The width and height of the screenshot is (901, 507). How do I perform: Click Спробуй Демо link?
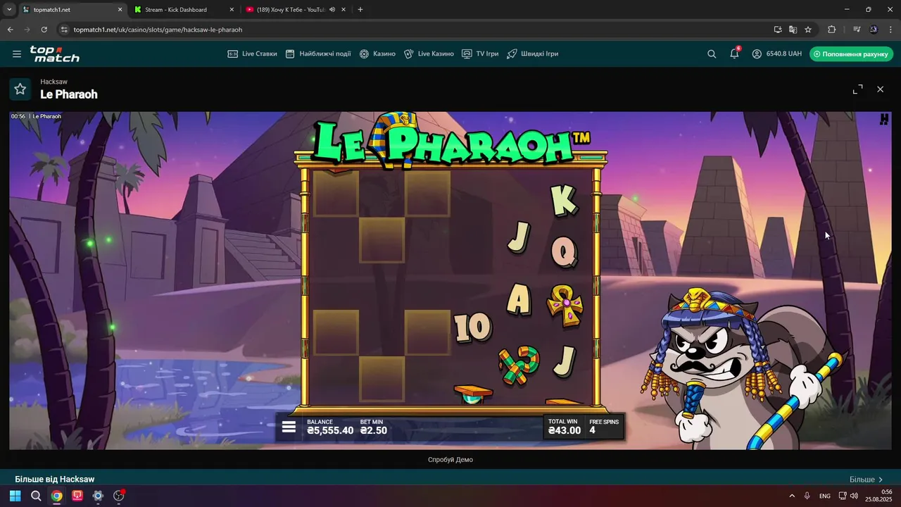coord(450,460)
